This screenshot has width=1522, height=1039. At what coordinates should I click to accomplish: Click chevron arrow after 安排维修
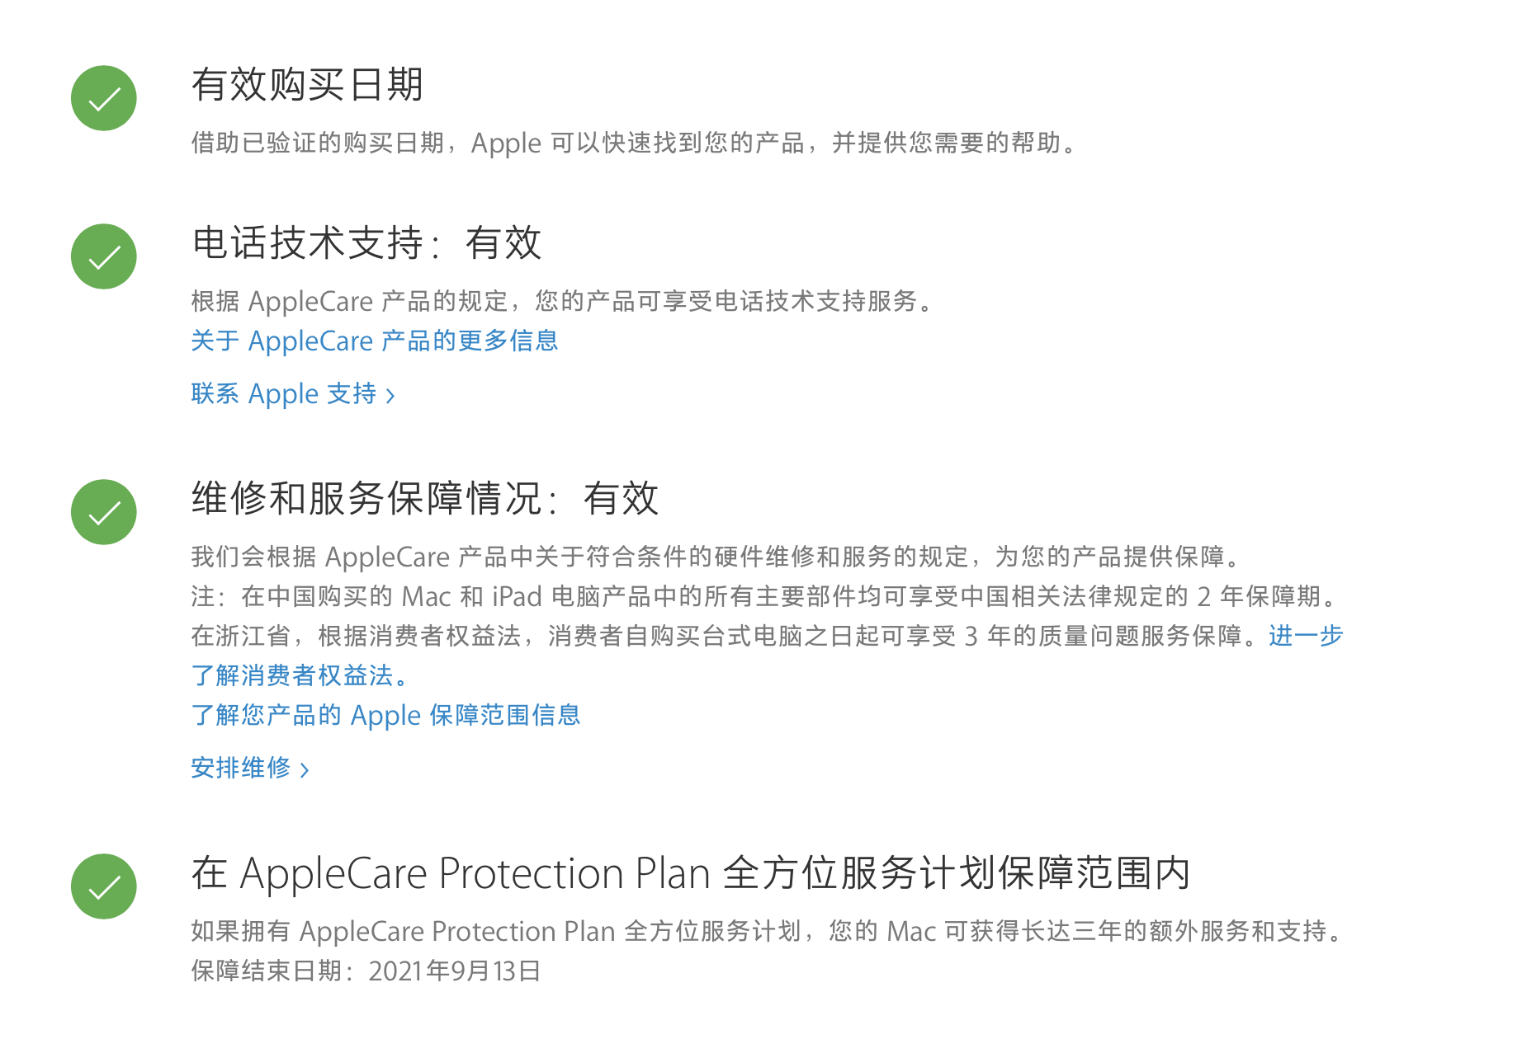click(x=305, y=770)
